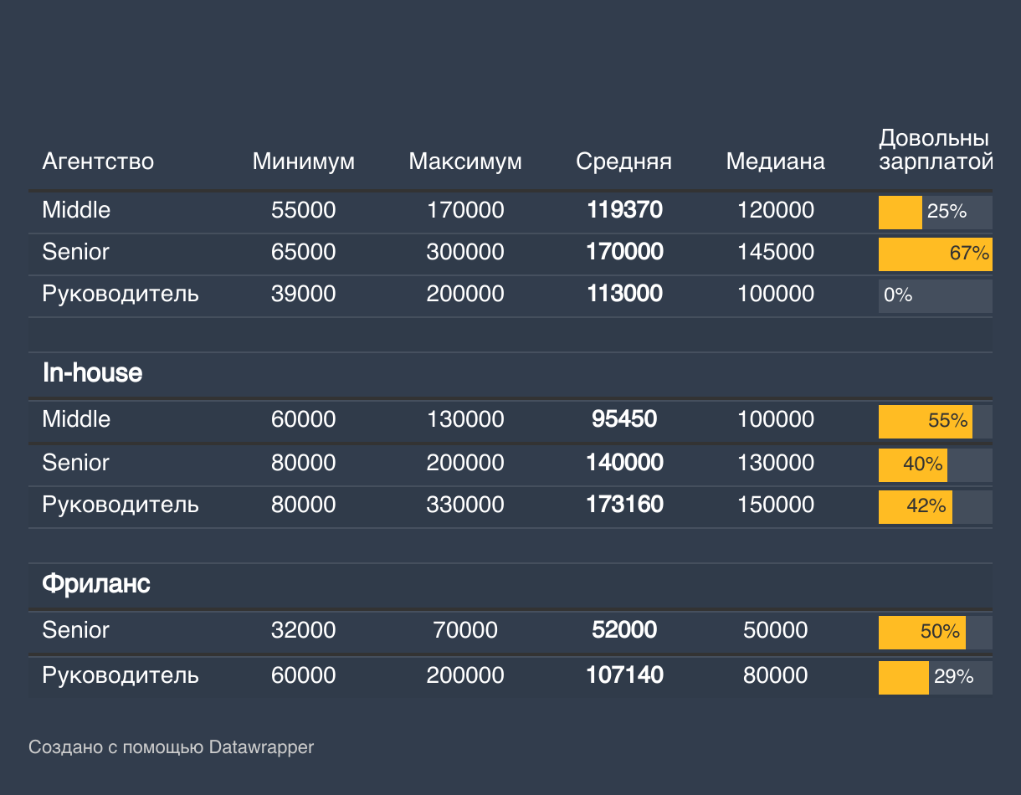Select the median value 145000
Viewport: 1021px width, 795px height.
click(x=775, y=252)
